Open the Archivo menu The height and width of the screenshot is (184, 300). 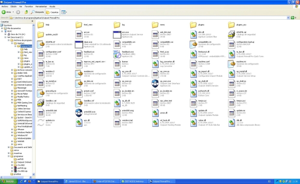(x=5, y=6)
